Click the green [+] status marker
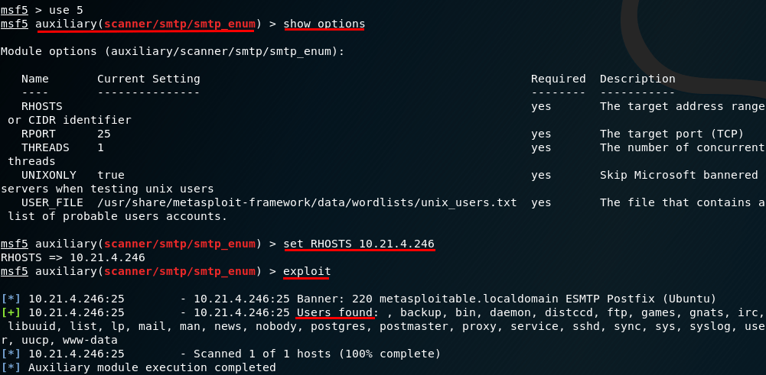Viewport: 766px width, 375px height. coord(11,312)
